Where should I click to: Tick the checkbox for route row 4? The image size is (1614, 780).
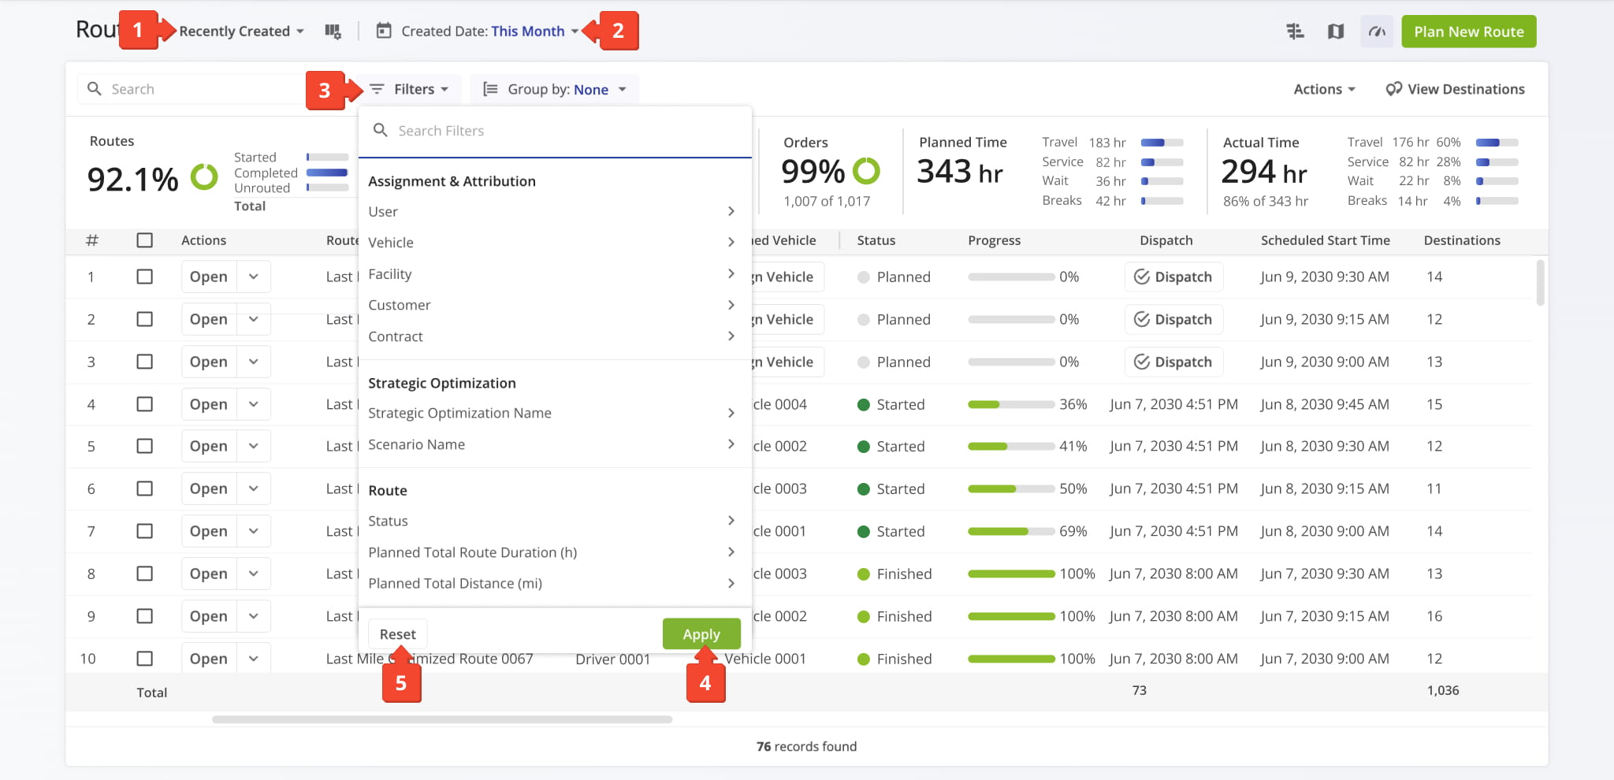(145, 404)
